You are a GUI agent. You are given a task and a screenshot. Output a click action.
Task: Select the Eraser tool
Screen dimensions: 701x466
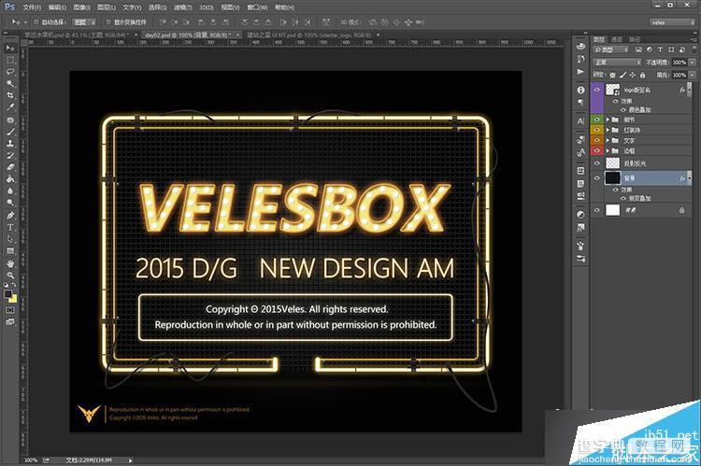click(x=10, y=167)
